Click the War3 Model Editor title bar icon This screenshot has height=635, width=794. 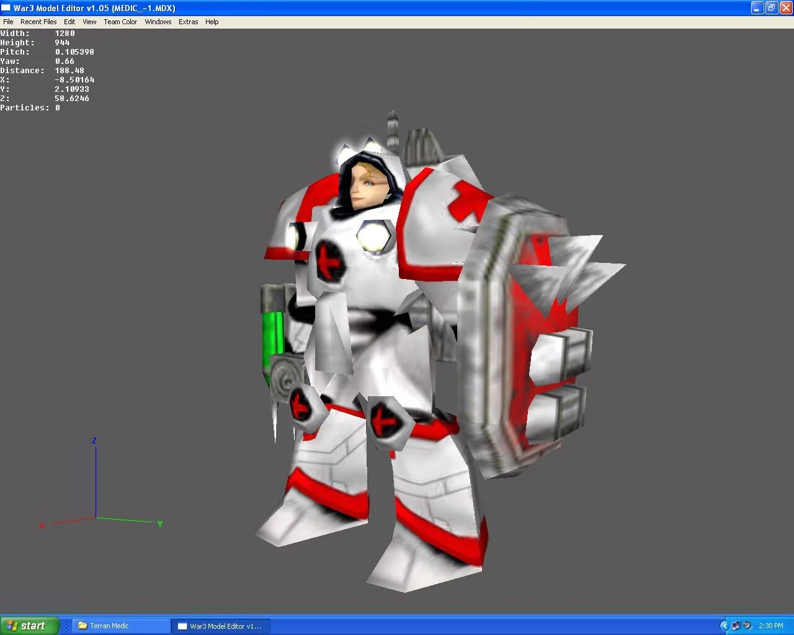click(x=6, y=8)
